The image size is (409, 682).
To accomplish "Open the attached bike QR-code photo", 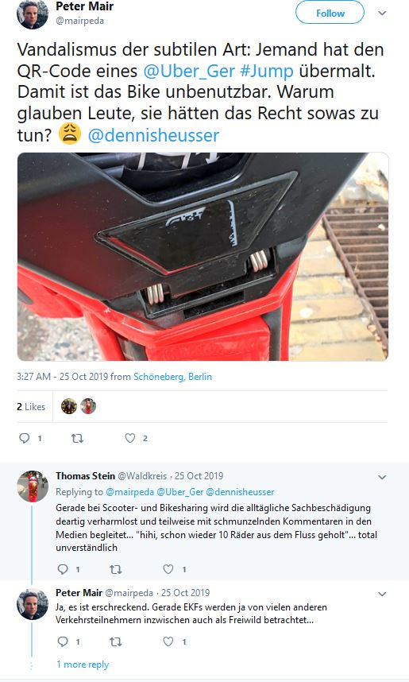I will [203, 257].
